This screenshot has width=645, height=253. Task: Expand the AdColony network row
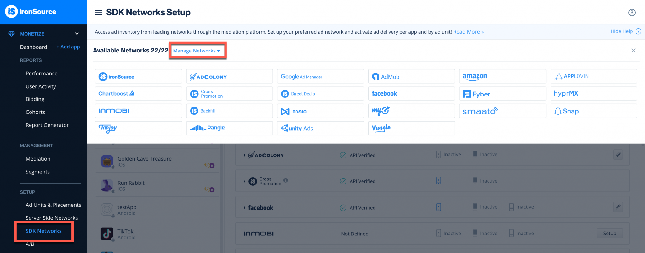point(244,155)
